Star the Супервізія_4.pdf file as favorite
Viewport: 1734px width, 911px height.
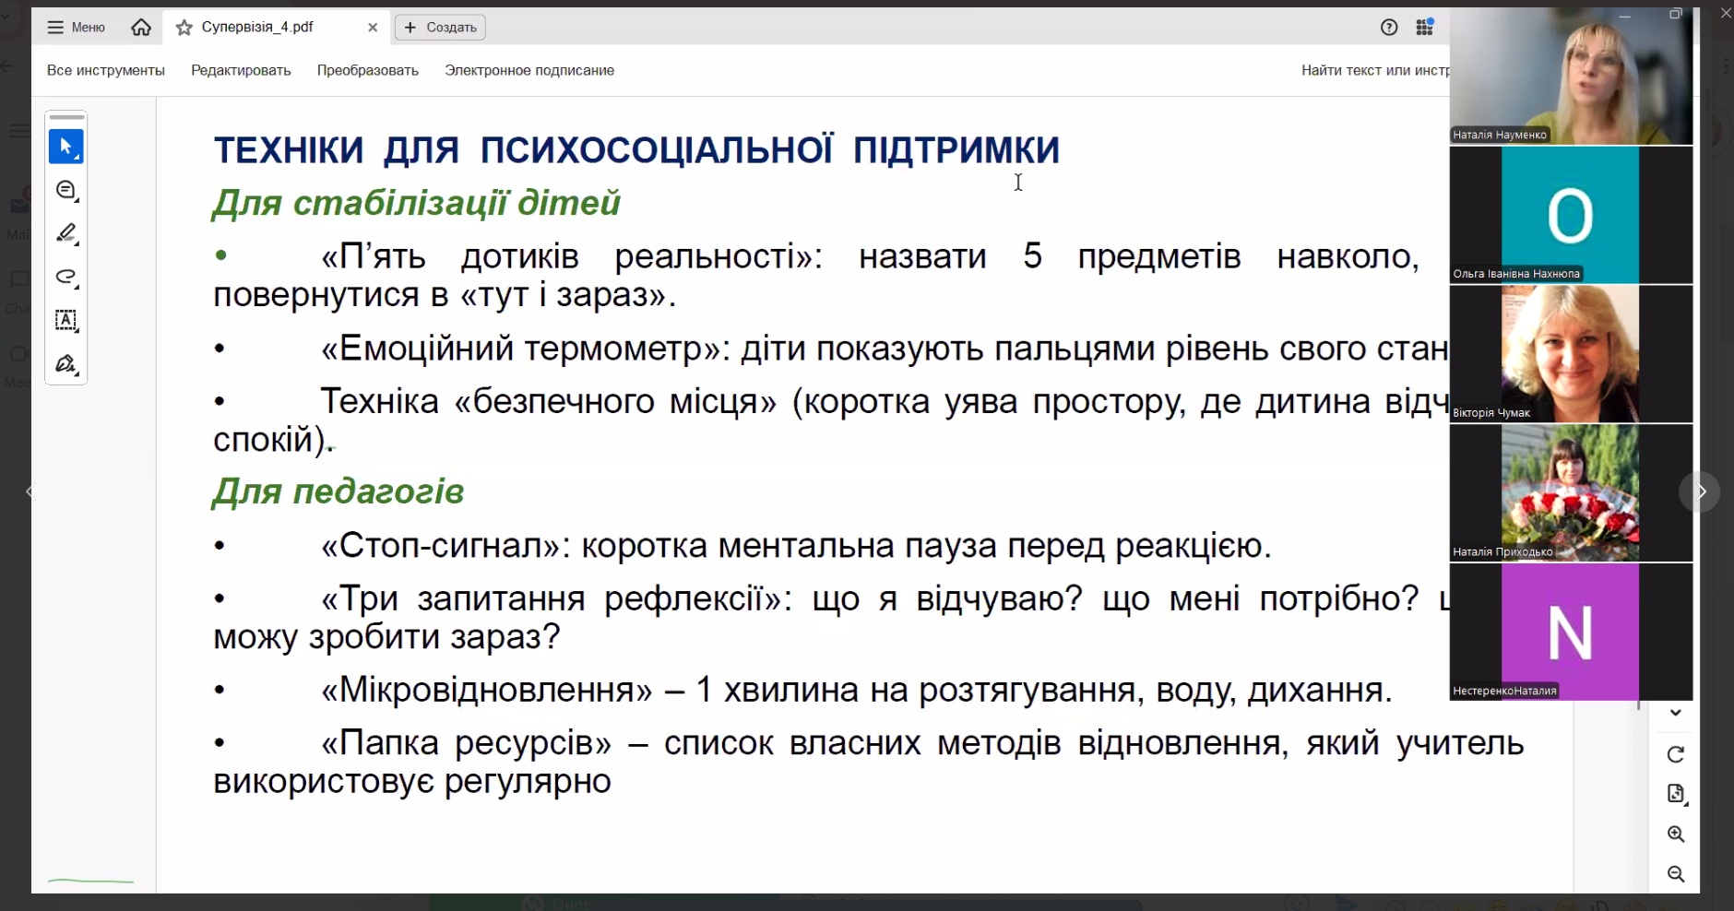pos(184,28)
